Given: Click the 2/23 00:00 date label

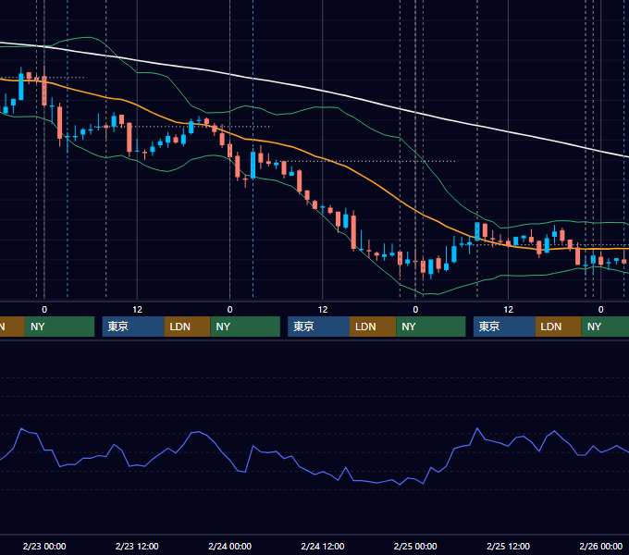Looking at the screenshot, I should pyautogui.click(x=44, y=546).
